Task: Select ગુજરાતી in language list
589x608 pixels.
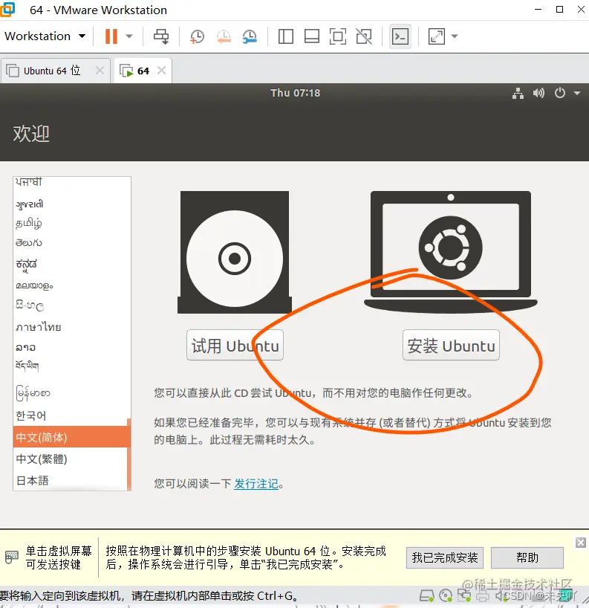Action: tap(70, 204)
